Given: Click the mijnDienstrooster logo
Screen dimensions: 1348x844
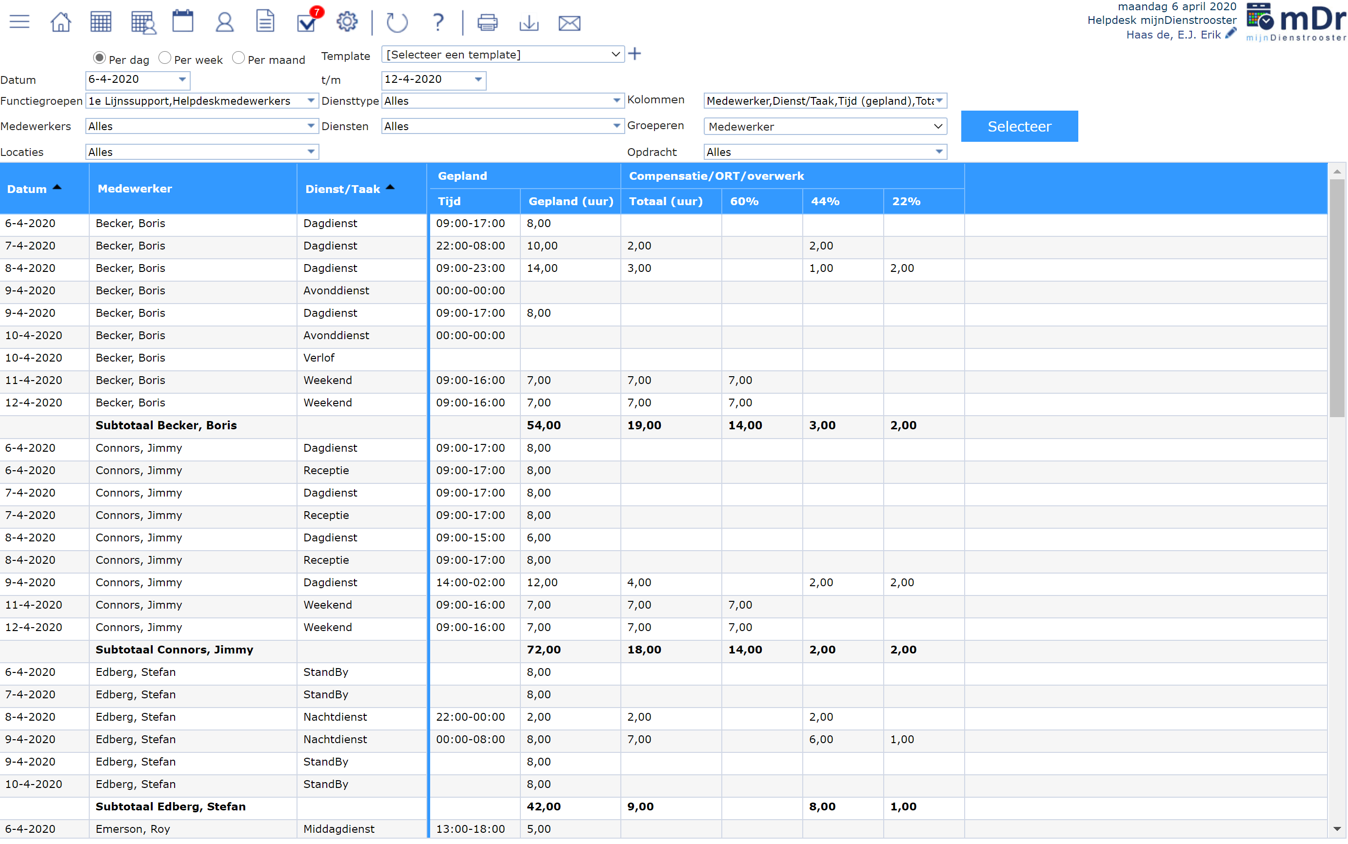Looking at the screenshot, I should pos(1296,22).
